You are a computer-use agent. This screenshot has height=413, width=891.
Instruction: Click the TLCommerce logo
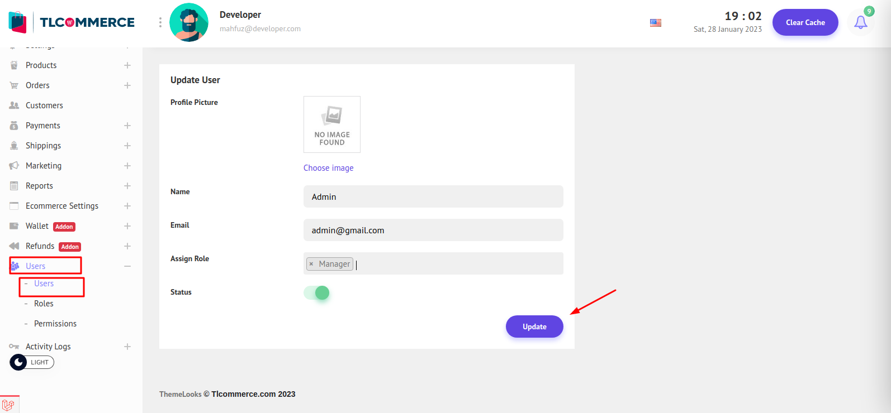(x=72, y=22)
